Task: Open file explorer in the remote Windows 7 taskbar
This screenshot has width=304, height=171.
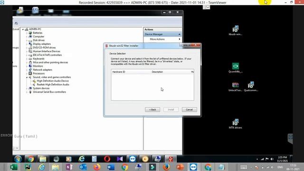Action: tap(43, 159)
